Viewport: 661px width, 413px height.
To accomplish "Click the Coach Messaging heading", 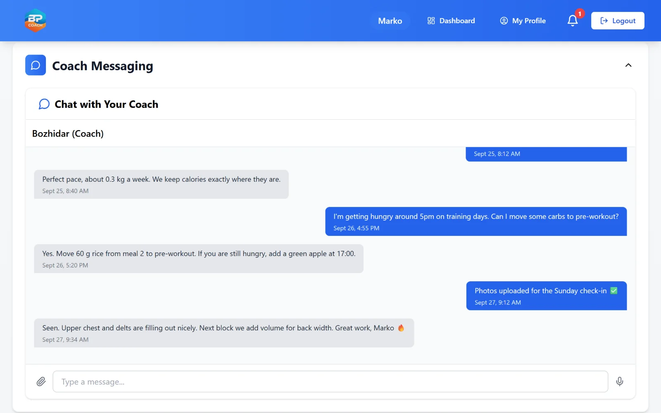I will click(102, 66).
